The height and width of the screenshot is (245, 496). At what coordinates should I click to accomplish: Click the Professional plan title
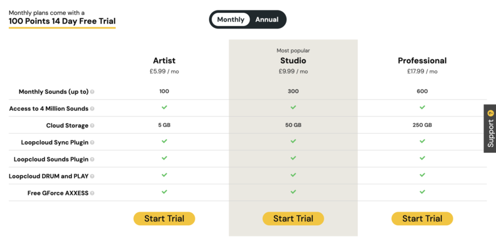pos(422,60)
